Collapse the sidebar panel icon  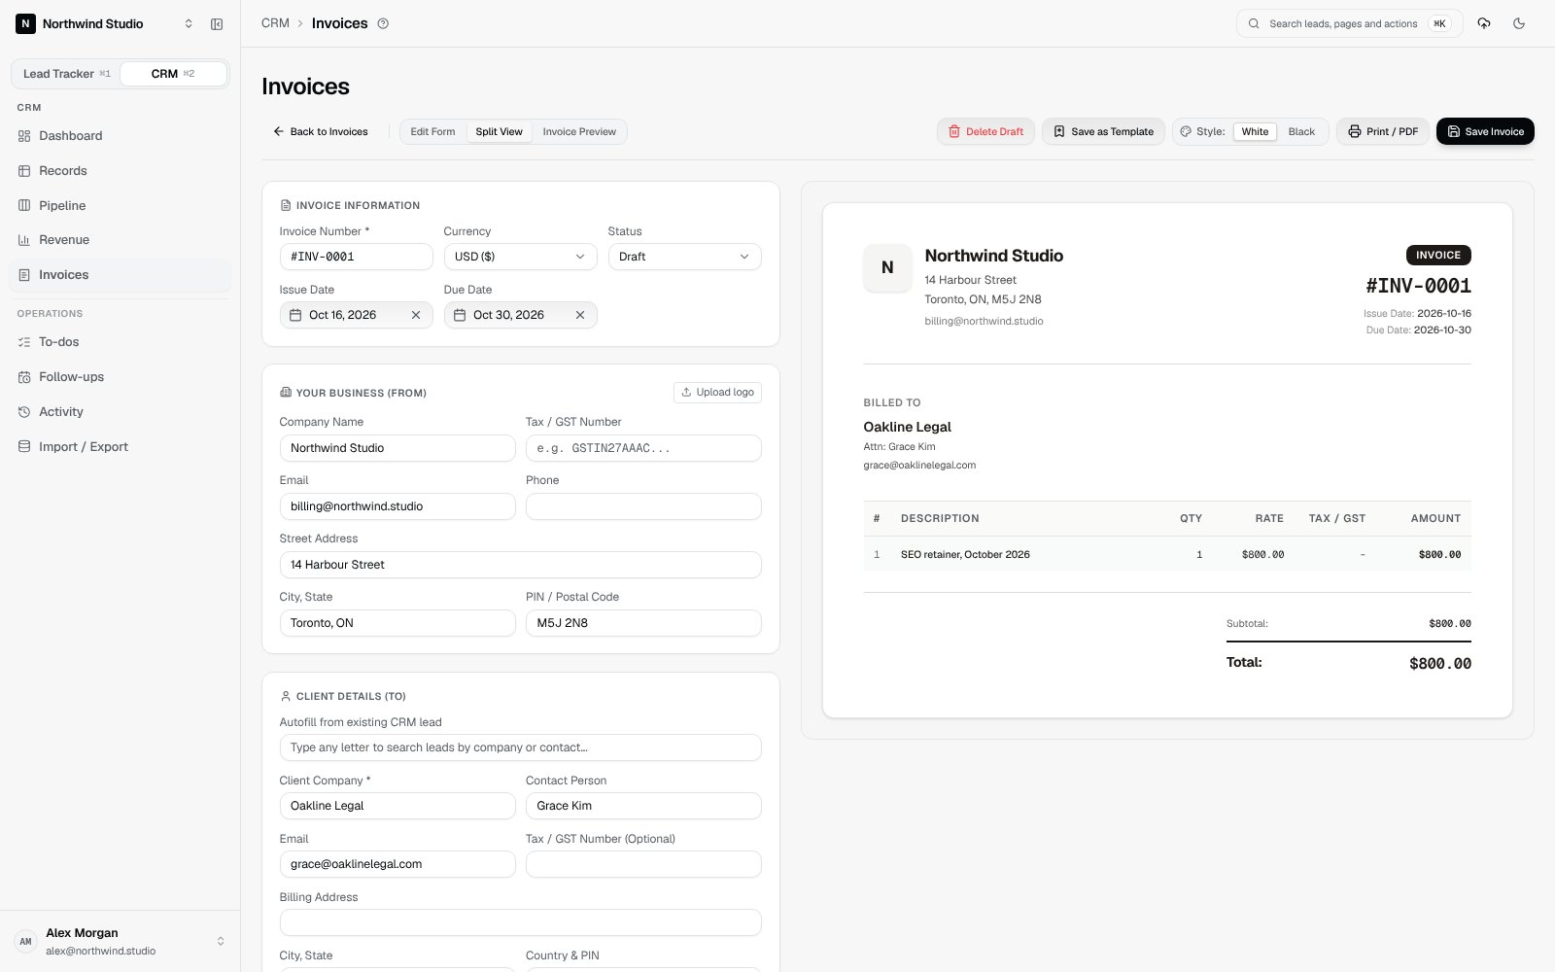(x=217, y=24)
